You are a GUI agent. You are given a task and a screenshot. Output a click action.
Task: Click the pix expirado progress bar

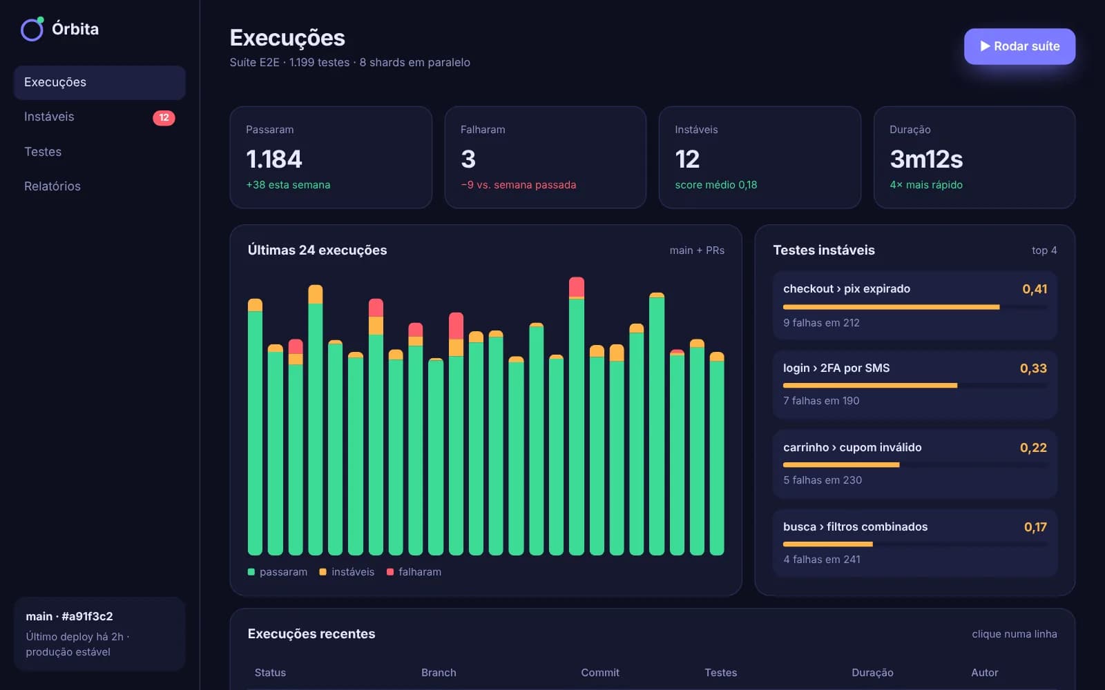pyautogui.click(x=915, y=307)
